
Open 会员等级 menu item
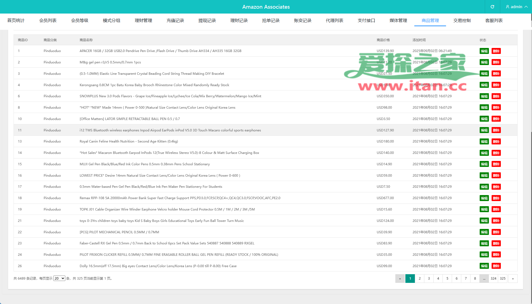coord(80,21)
